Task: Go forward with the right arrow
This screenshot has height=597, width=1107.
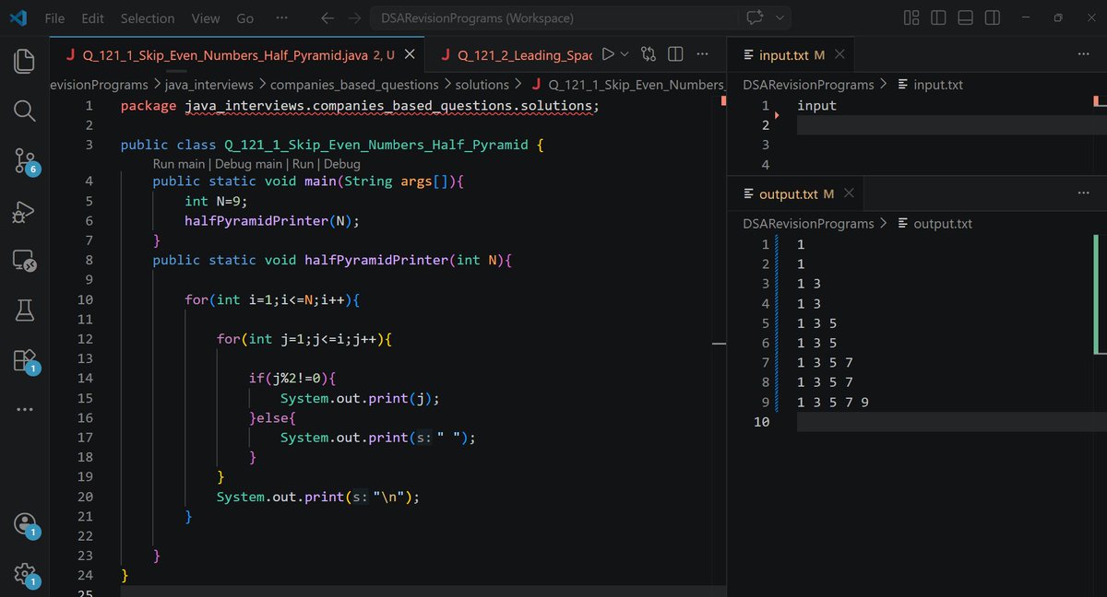Action: pos(354,18)
